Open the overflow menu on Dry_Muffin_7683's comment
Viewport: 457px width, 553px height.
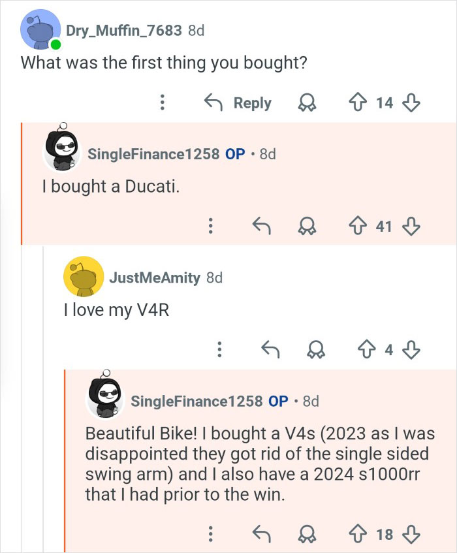click(x=162, y=103)
